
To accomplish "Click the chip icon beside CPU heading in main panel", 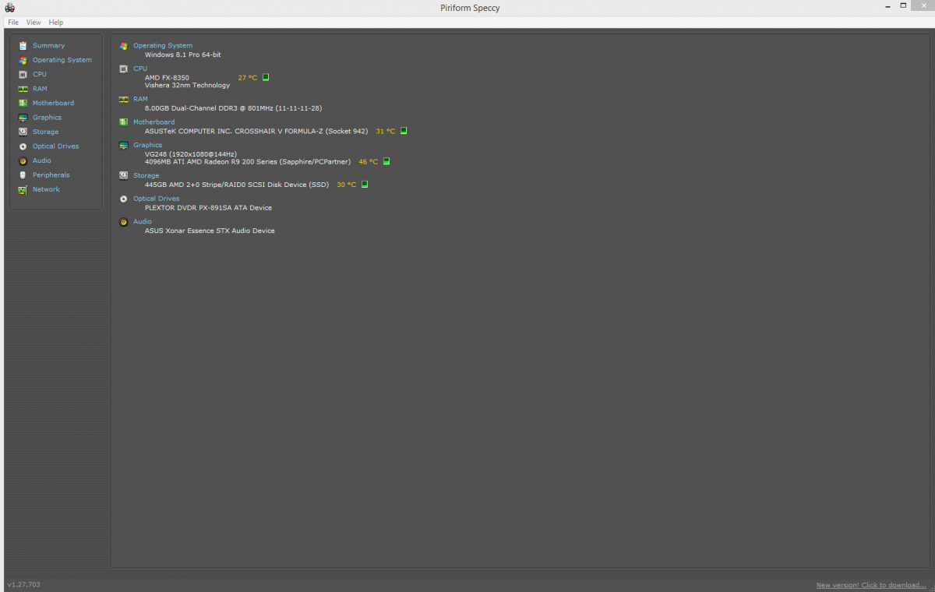I will 123,69.
